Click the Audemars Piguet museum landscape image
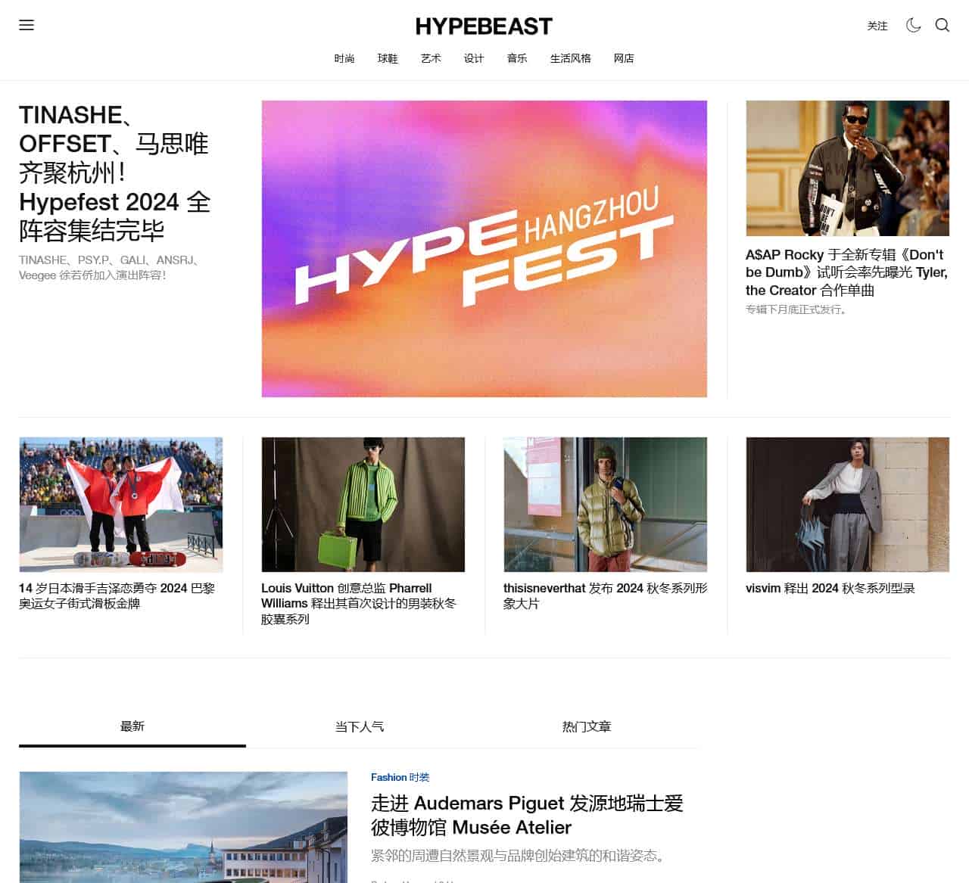This screenshot has width=969, height=883. coord(183,827)
